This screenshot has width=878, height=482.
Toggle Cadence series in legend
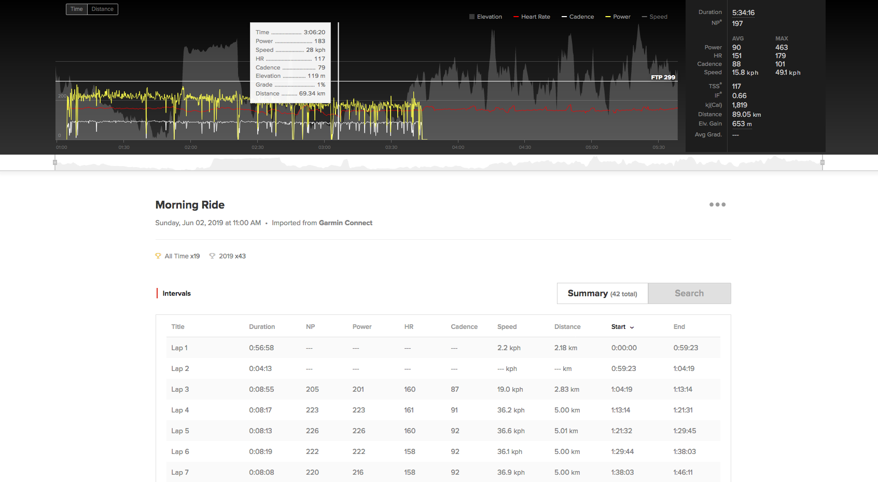tap(578, 17)
